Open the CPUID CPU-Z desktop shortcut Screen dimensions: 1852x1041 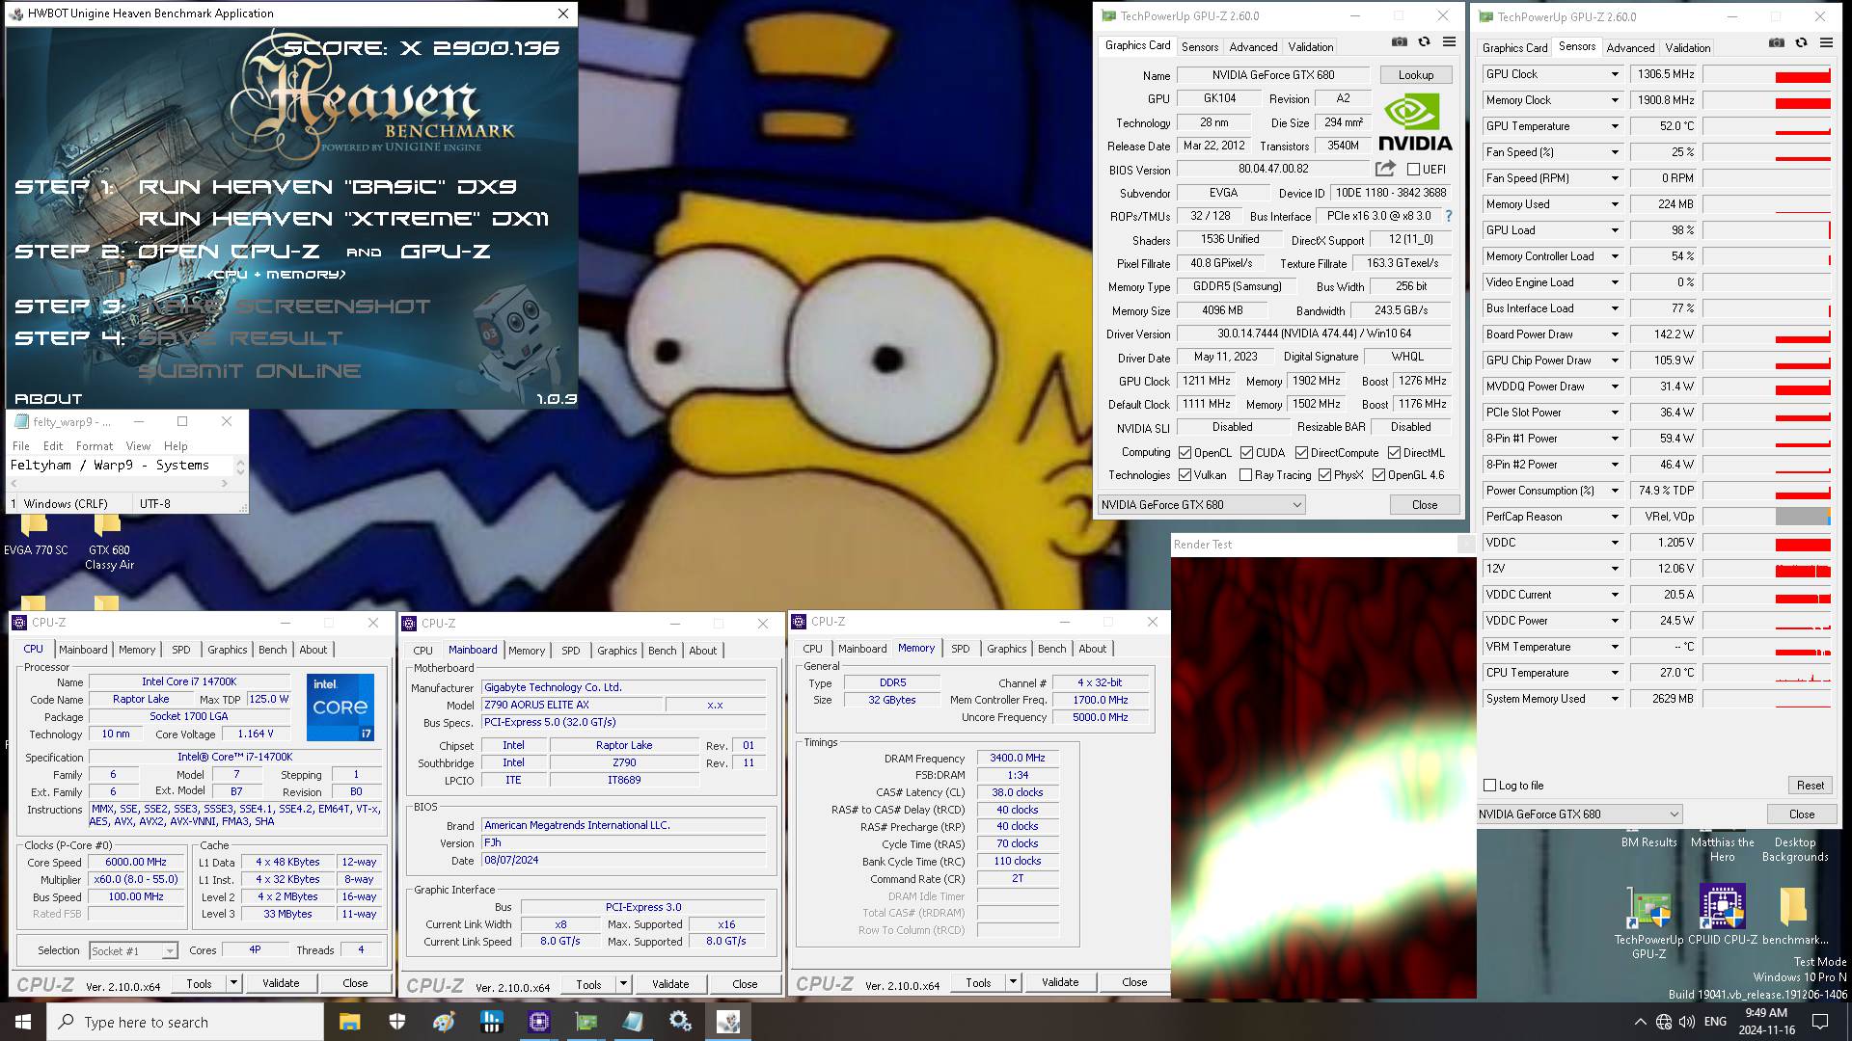(1722, 915)
